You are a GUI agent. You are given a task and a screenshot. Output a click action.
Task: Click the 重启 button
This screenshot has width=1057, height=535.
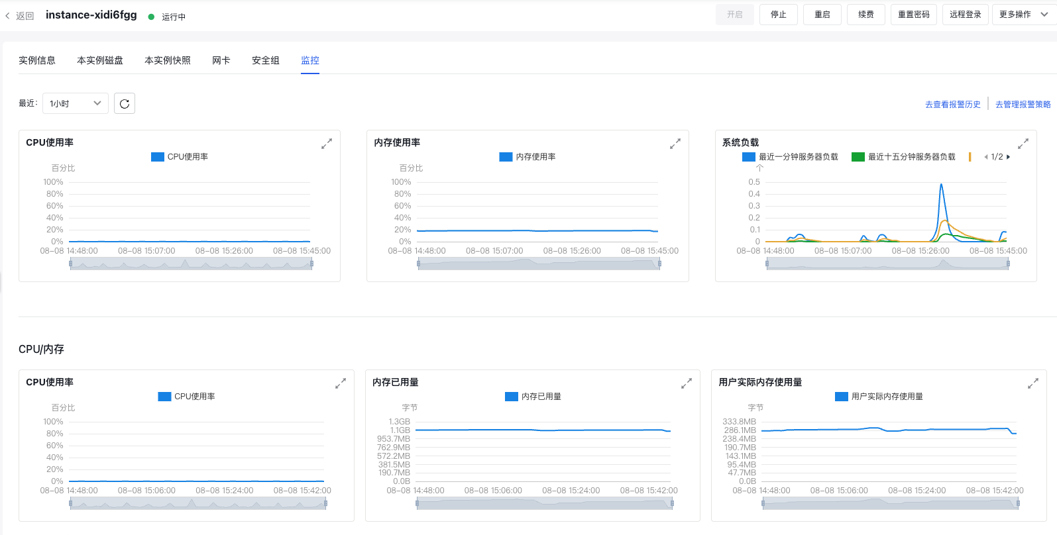point(822,15)
